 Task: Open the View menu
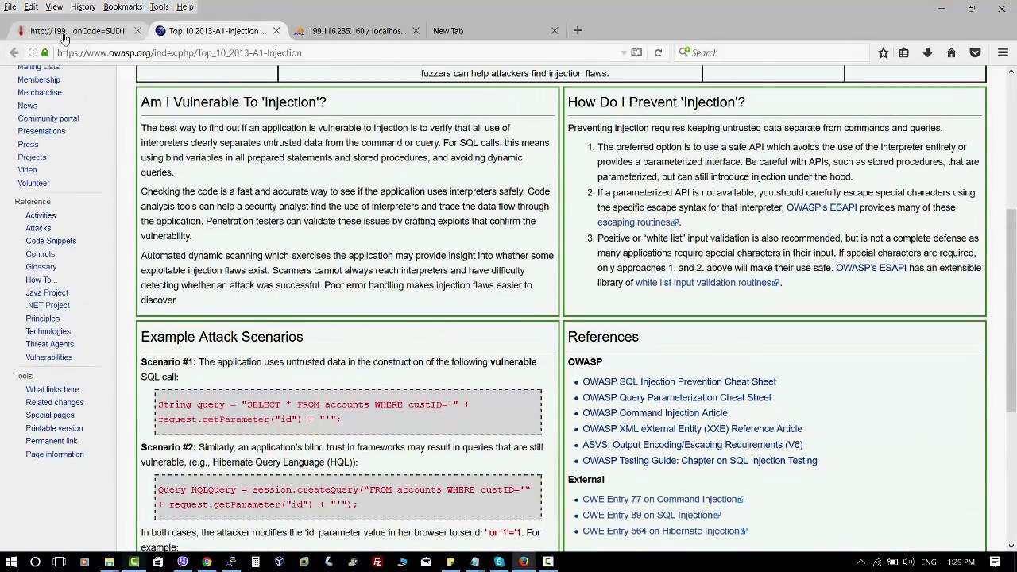[x=54, y=6]
